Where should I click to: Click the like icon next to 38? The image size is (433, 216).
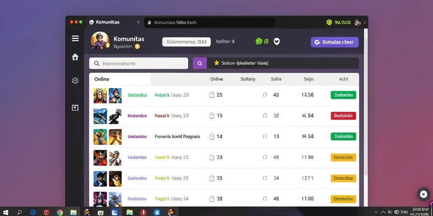point(212,198)
